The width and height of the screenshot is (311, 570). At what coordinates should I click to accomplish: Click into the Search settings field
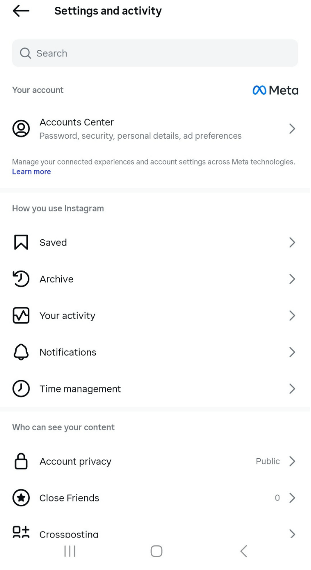155,53
